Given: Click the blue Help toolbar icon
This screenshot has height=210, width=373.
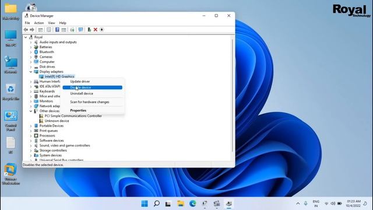Looking at the screenshot, I should tap(57, 30).
